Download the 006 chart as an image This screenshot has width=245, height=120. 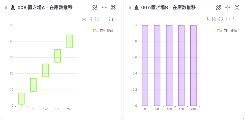(x=84, y=19)
